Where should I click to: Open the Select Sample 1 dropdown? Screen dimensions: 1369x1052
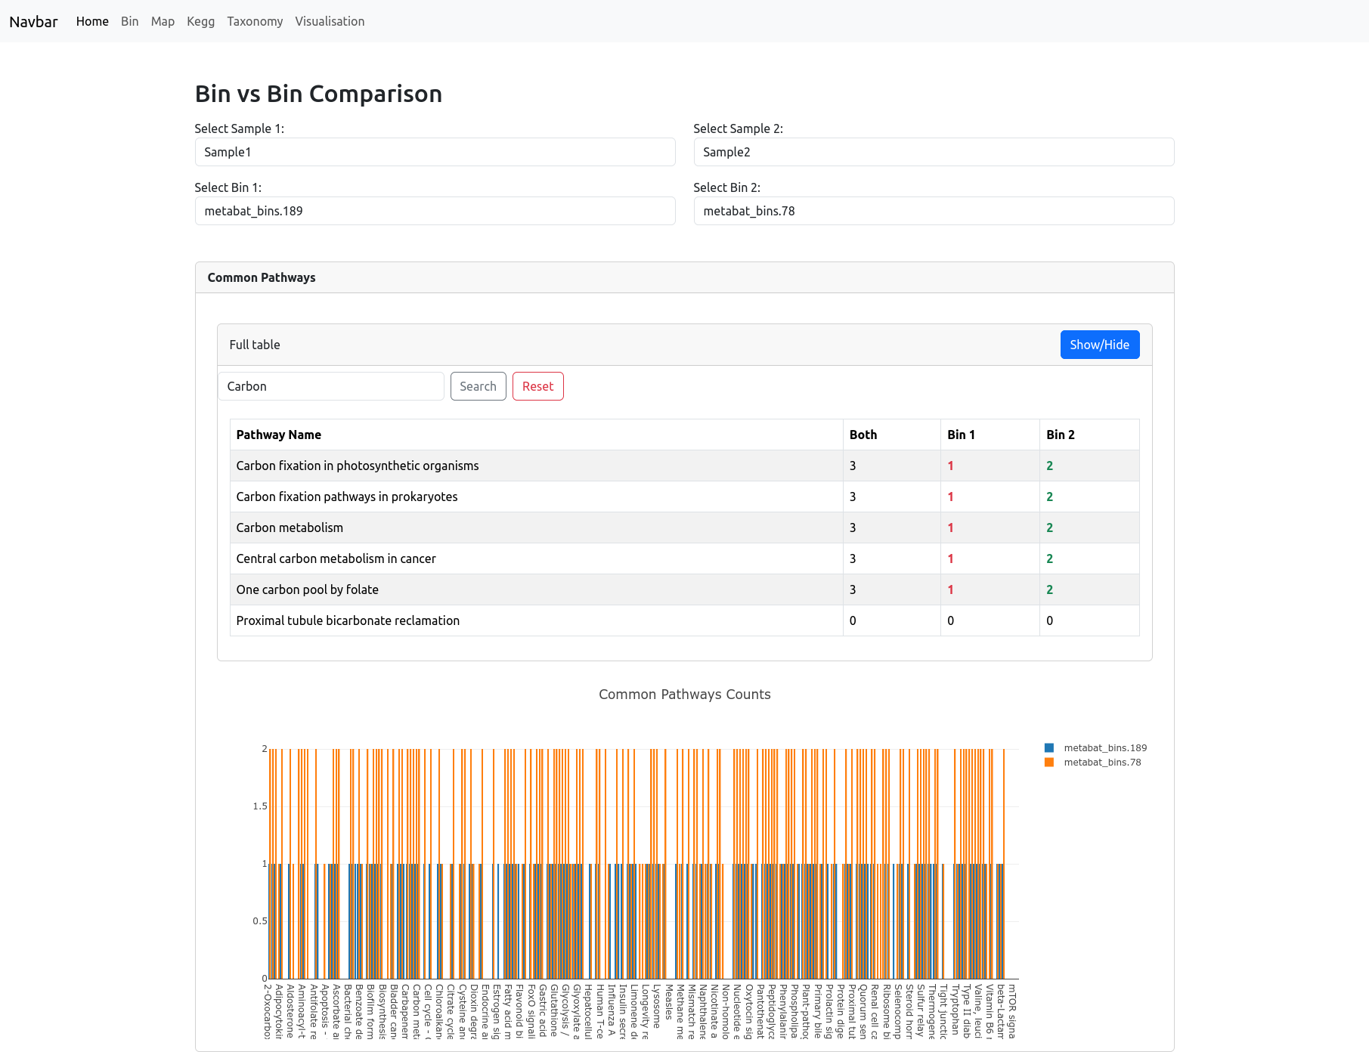435,152
